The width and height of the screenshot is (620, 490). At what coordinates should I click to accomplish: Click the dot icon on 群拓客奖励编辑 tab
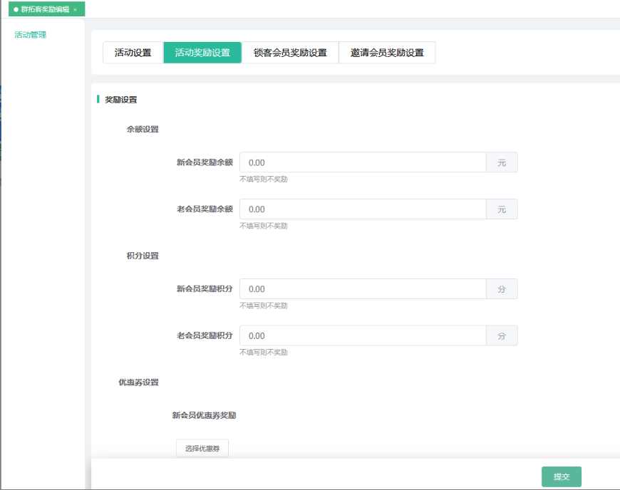coord(16,9)
